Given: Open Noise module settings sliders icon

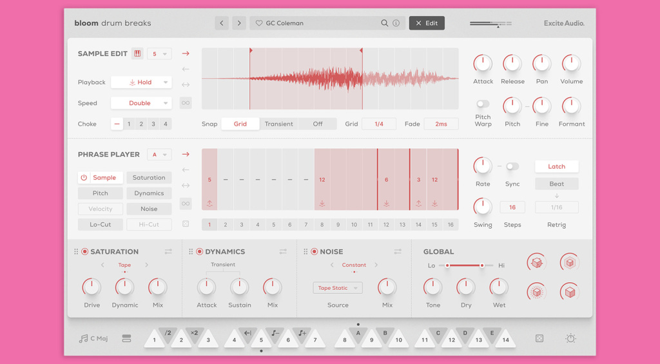Looking at the screenshot, I should point(397,252).
